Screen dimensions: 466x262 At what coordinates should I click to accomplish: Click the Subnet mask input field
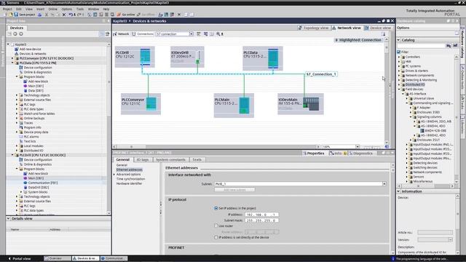(x=262, y=221)
